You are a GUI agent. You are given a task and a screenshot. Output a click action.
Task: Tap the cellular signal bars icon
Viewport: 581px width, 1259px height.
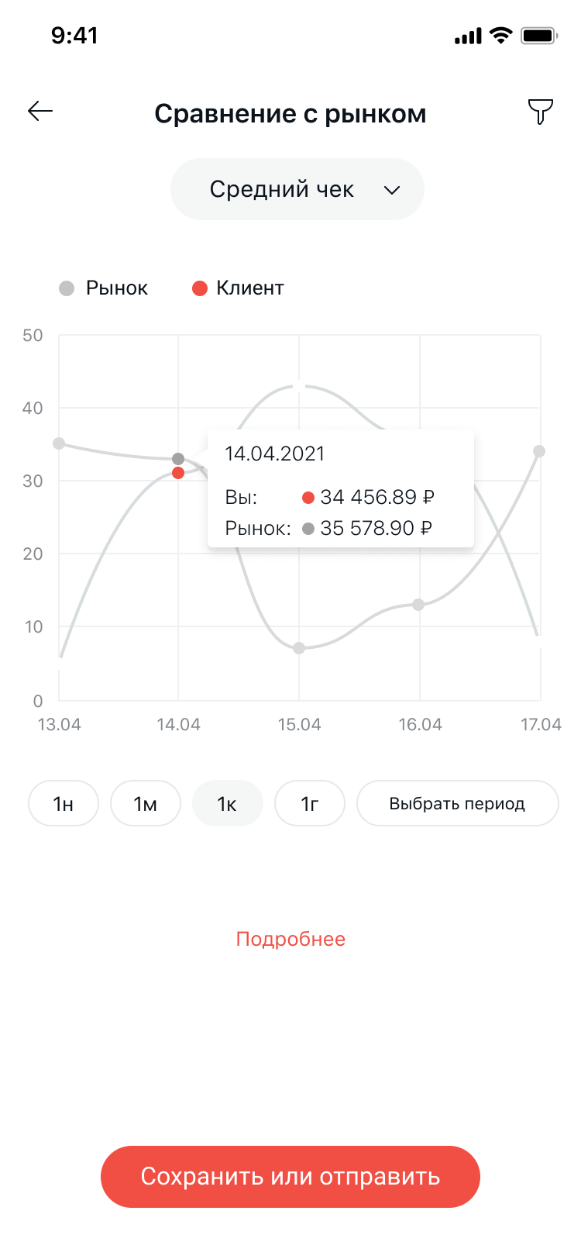[468, 36]
